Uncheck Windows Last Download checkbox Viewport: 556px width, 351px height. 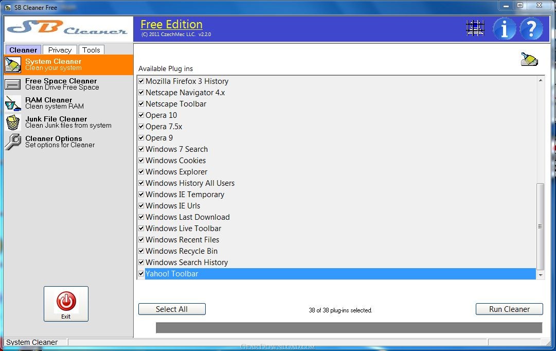click(141, 217)
